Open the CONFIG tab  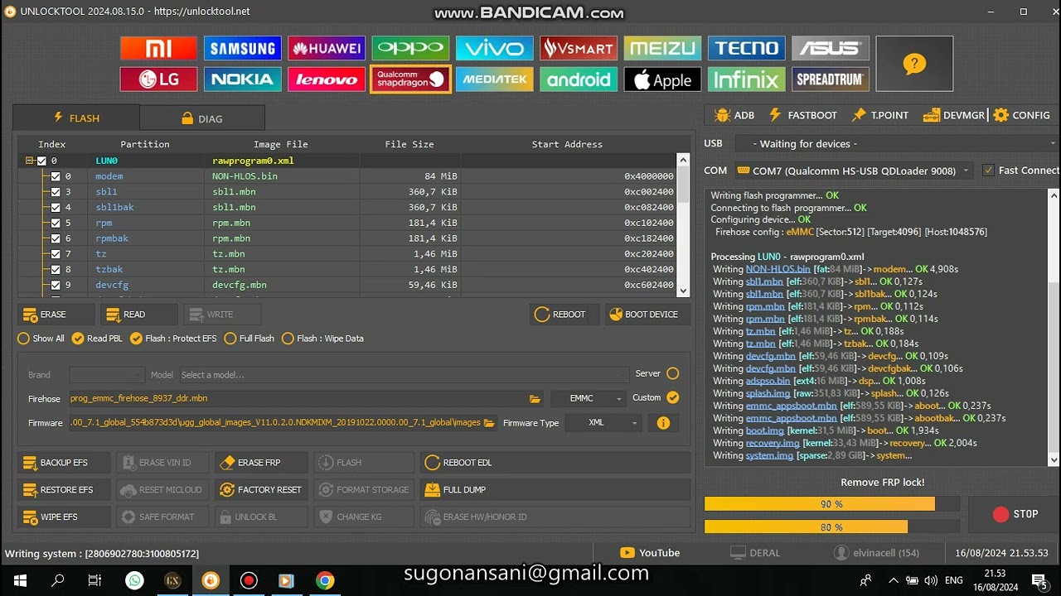pyautogui.click(x=1022, y=115)
